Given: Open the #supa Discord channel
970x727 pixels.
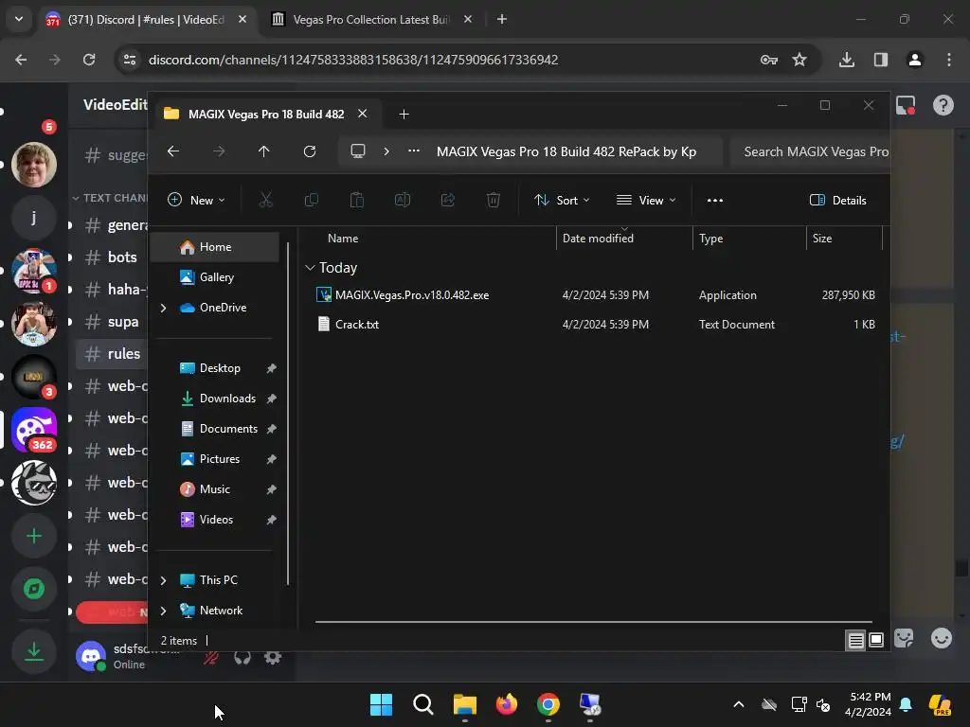Looking at the screenshot, I should tap(112, 322).
